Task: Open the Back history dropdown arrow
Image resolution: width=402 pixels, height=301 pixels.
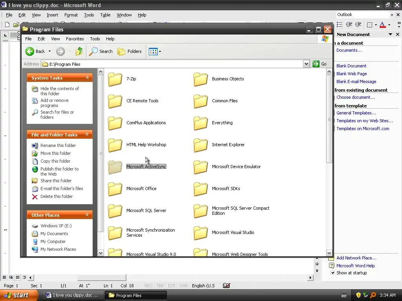Action: pyautogui.click(x=49, y=51)
